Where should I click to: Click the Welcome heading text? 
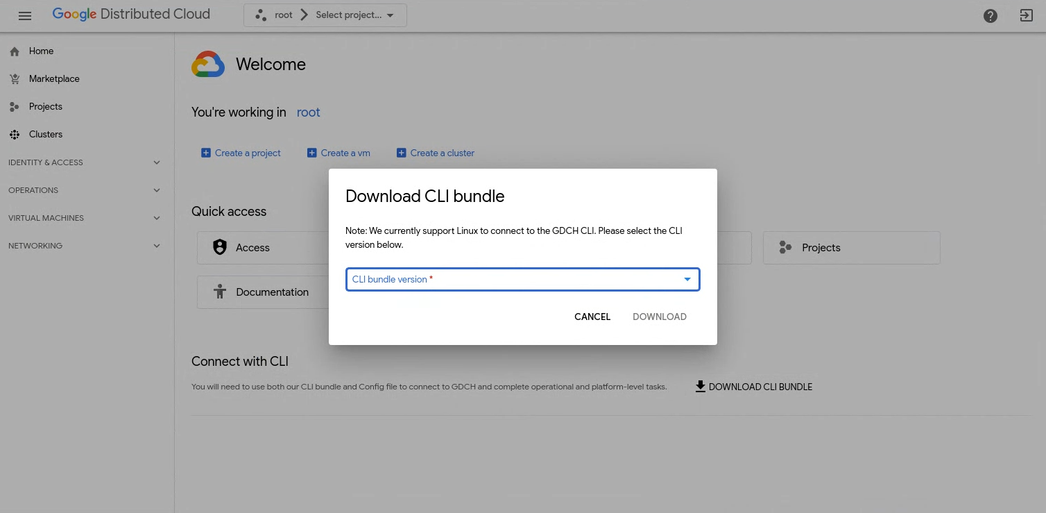pos(271,65)
